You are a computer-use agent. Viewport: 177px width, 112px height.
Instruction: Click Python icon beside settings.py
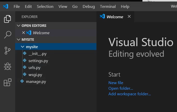pos(25,61)
